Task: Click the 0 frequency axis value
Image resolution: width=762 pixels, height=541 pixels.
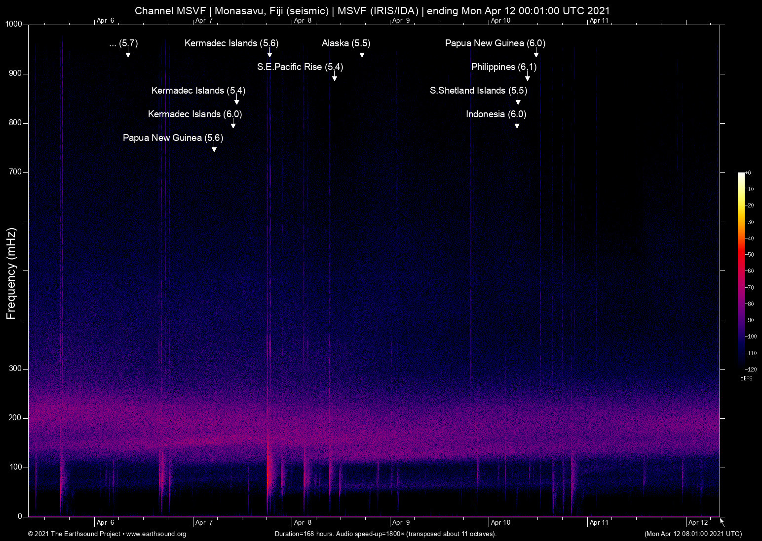Action: [20, 516]
